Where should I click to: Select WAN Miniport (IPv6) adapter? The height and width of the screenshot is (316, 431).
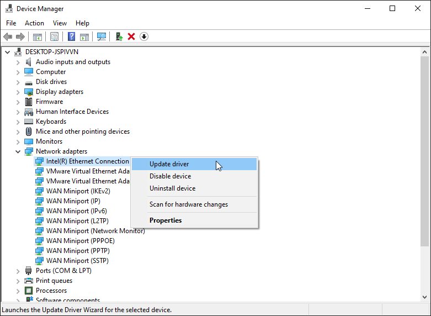[x=76, y=211]
